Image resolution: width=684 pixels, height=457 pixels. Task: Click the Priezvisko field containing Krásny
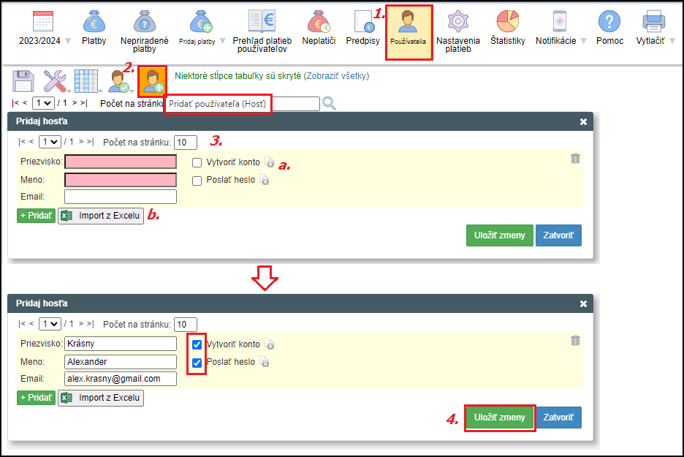[x=121, y=344]
